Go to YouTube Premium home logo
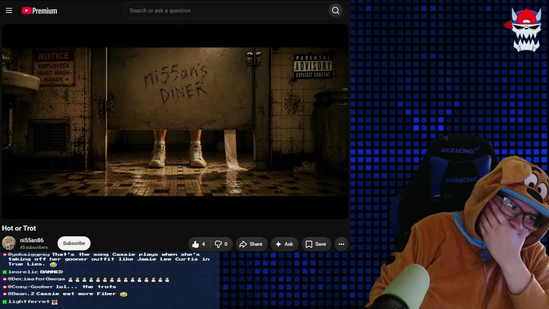Screen dimensions: 549x309 39,11
